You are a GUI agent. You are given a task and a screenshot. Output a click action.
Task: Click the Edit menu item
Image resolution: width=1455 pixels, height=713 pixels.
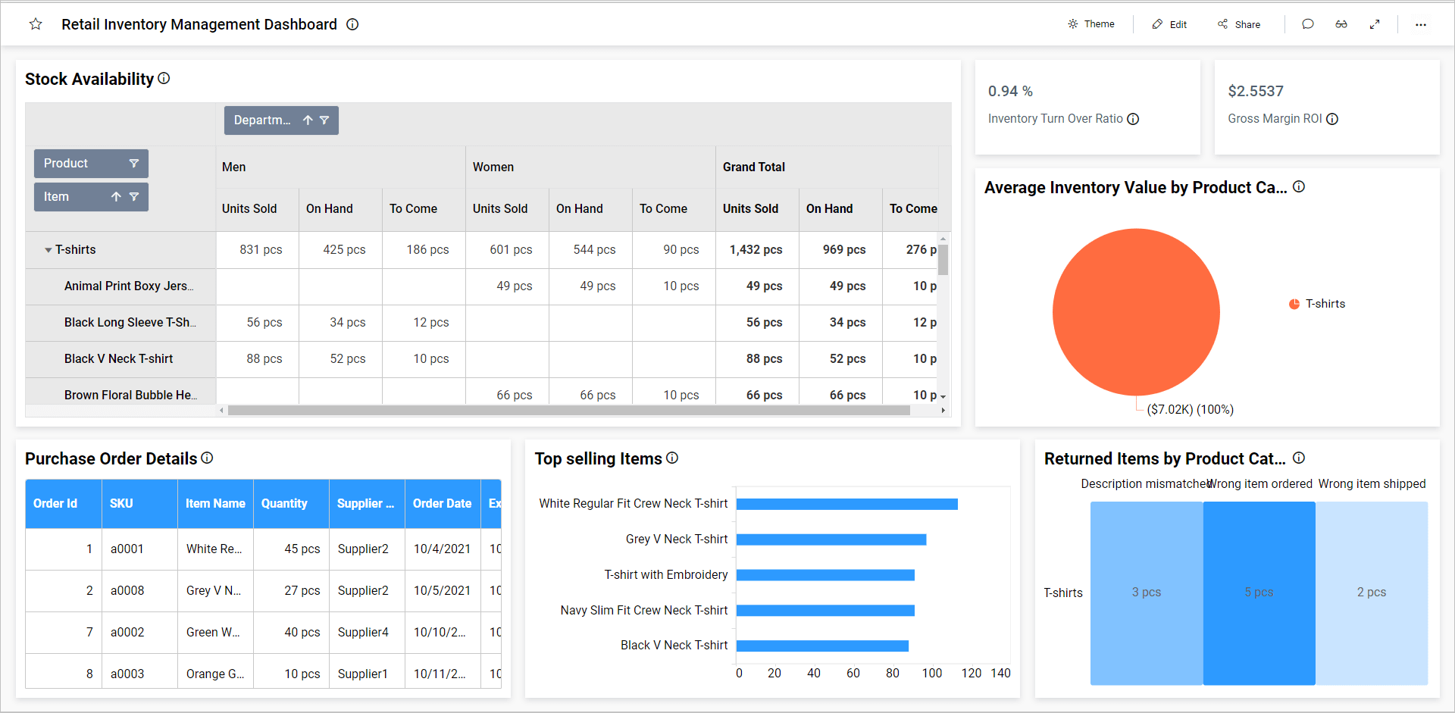coord(1169,24)
